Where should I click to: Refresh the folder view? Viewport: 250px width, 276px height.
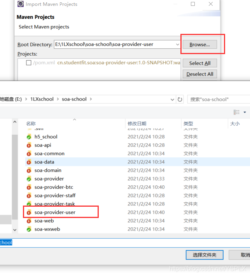coord(180,99)
